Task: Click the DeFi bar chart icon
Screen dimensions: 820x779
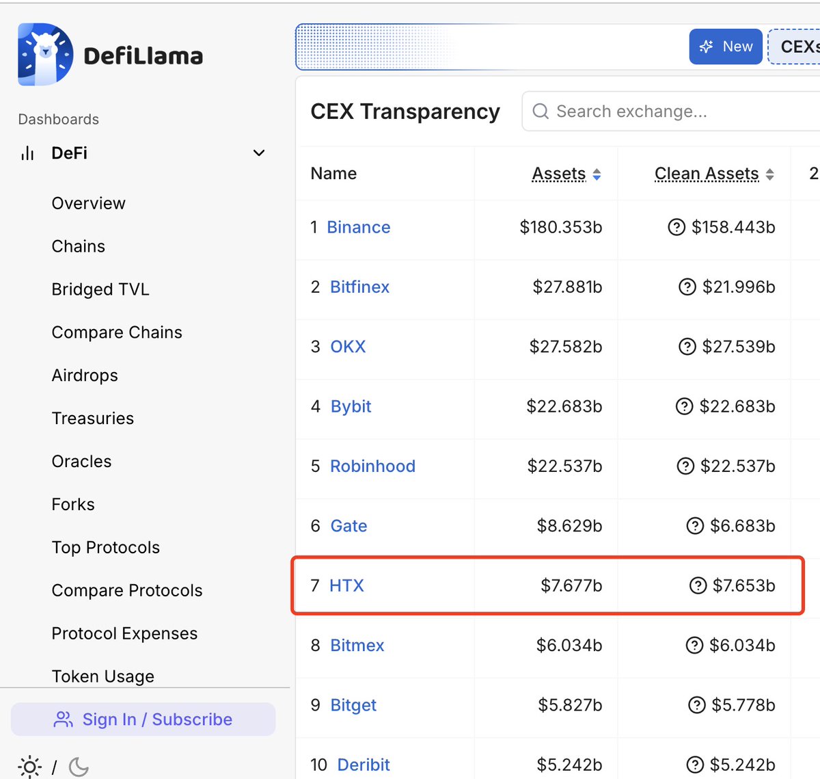Action: 27,153
